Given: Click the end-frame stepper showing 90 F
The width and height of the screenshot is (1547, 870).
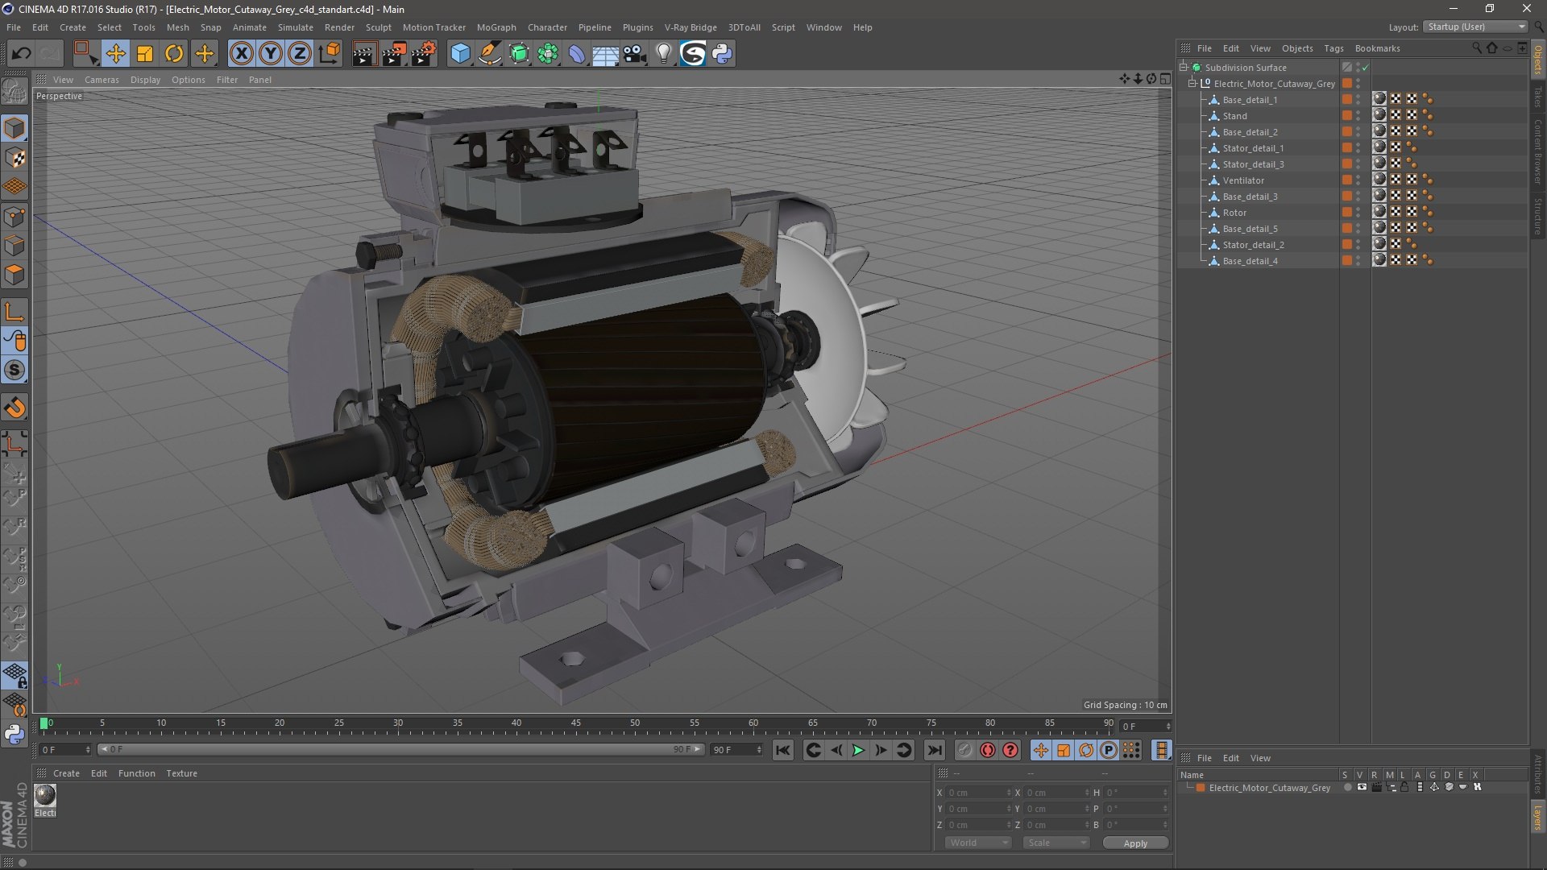Looking at the screenshot, I should click(x=759, y=750).
